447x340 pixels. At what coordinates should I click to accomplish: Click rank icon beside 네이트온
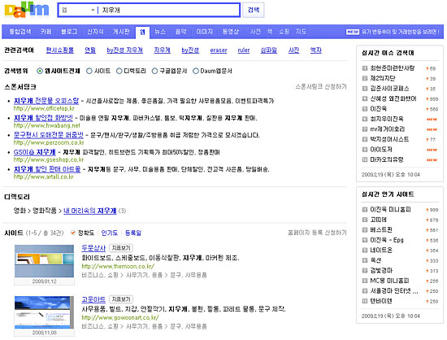pyautogui.click(x=365, y=251)
